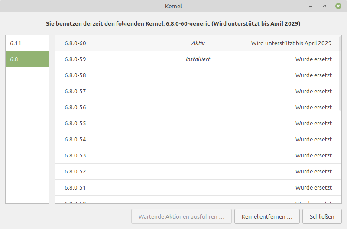Click the kernel 6.8.0-54 entry
The width and height of the screenshot is (347, 229).
click(x=198, y=139)
